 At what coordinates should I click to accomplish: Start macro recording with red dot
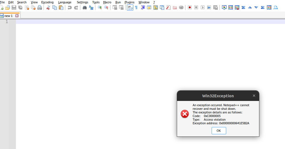coord(190,8)
